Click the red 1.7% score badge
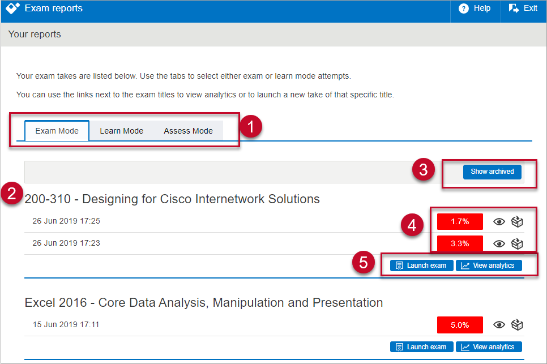547x364 pixels. point(460,222)
